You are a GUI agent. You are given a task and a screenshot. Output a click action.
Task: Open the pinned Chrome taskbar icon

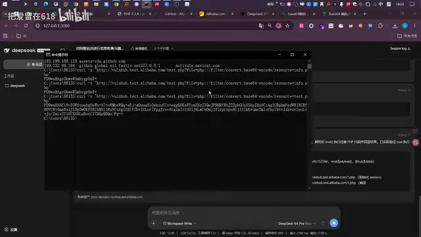click(x=76, y=4)
